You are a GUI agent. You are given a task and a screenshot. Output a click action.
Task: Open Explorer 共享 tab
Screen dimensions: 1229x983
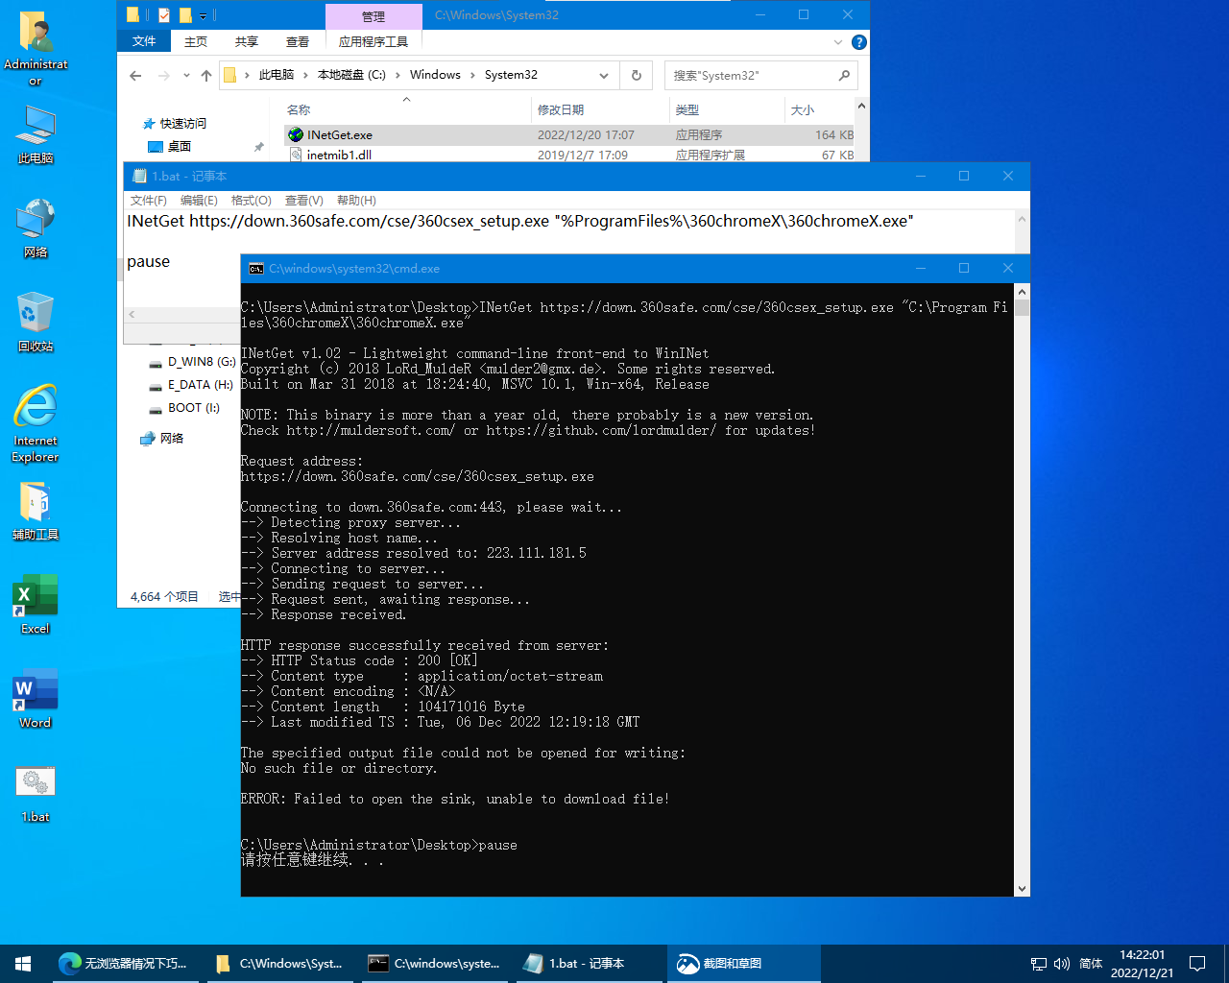pos(247,41)
